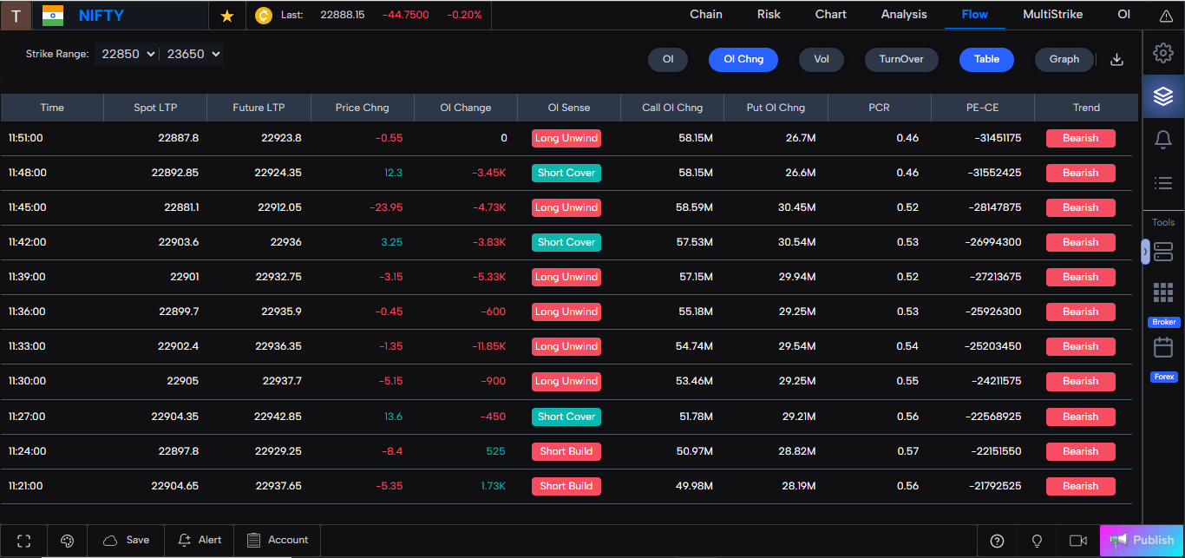
Task: Publish using the Publish button
Action: (x=1142, y=539)
